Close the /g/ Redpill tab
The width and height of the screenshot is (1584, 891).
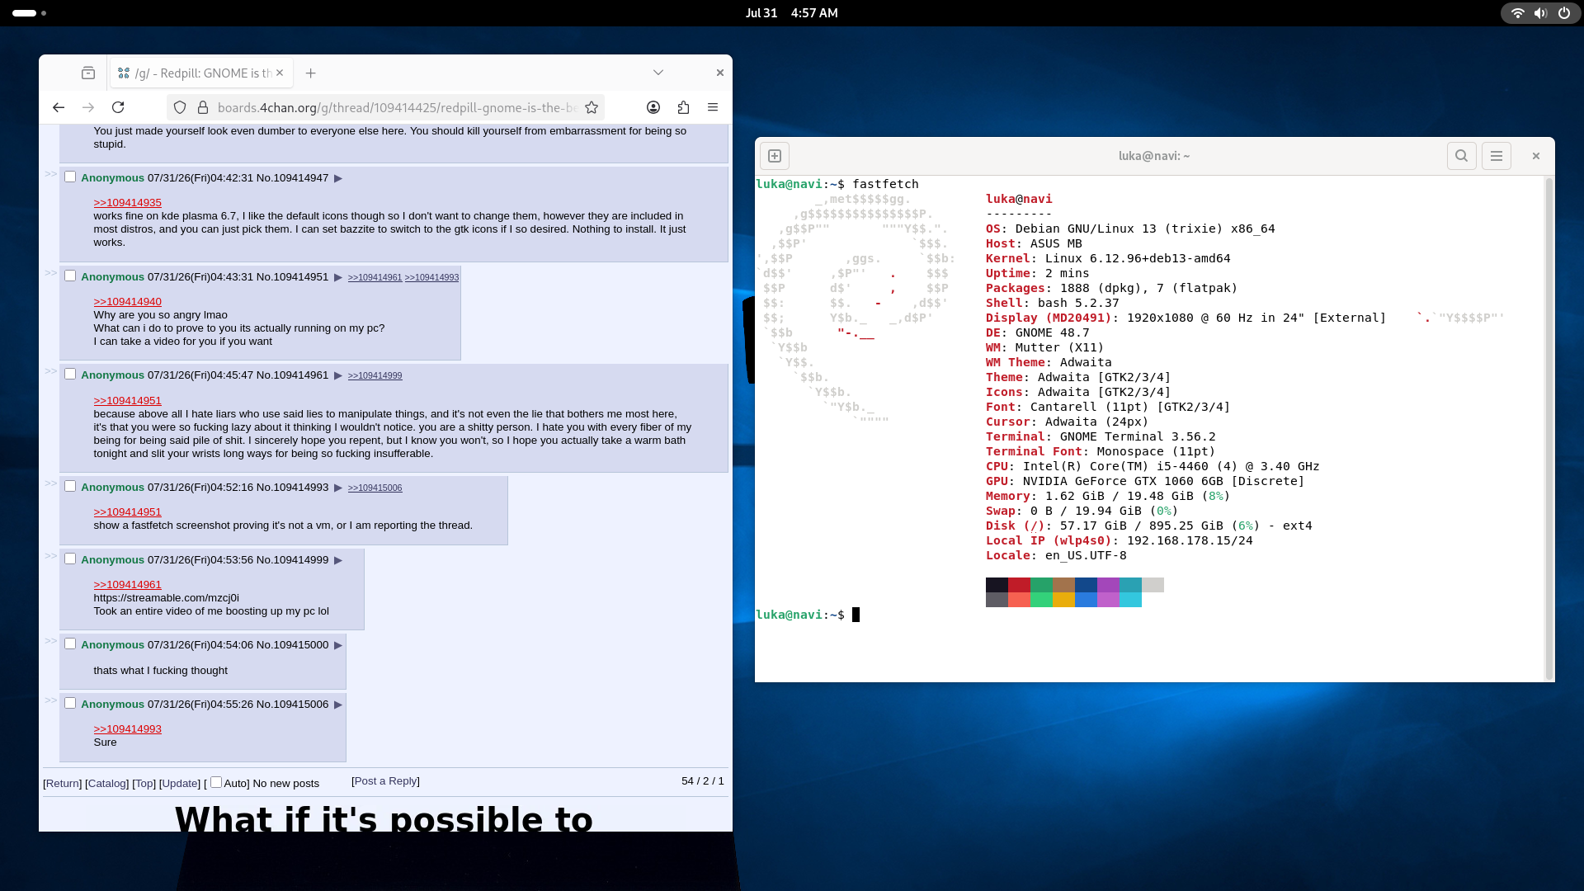[x=280, y=73]
